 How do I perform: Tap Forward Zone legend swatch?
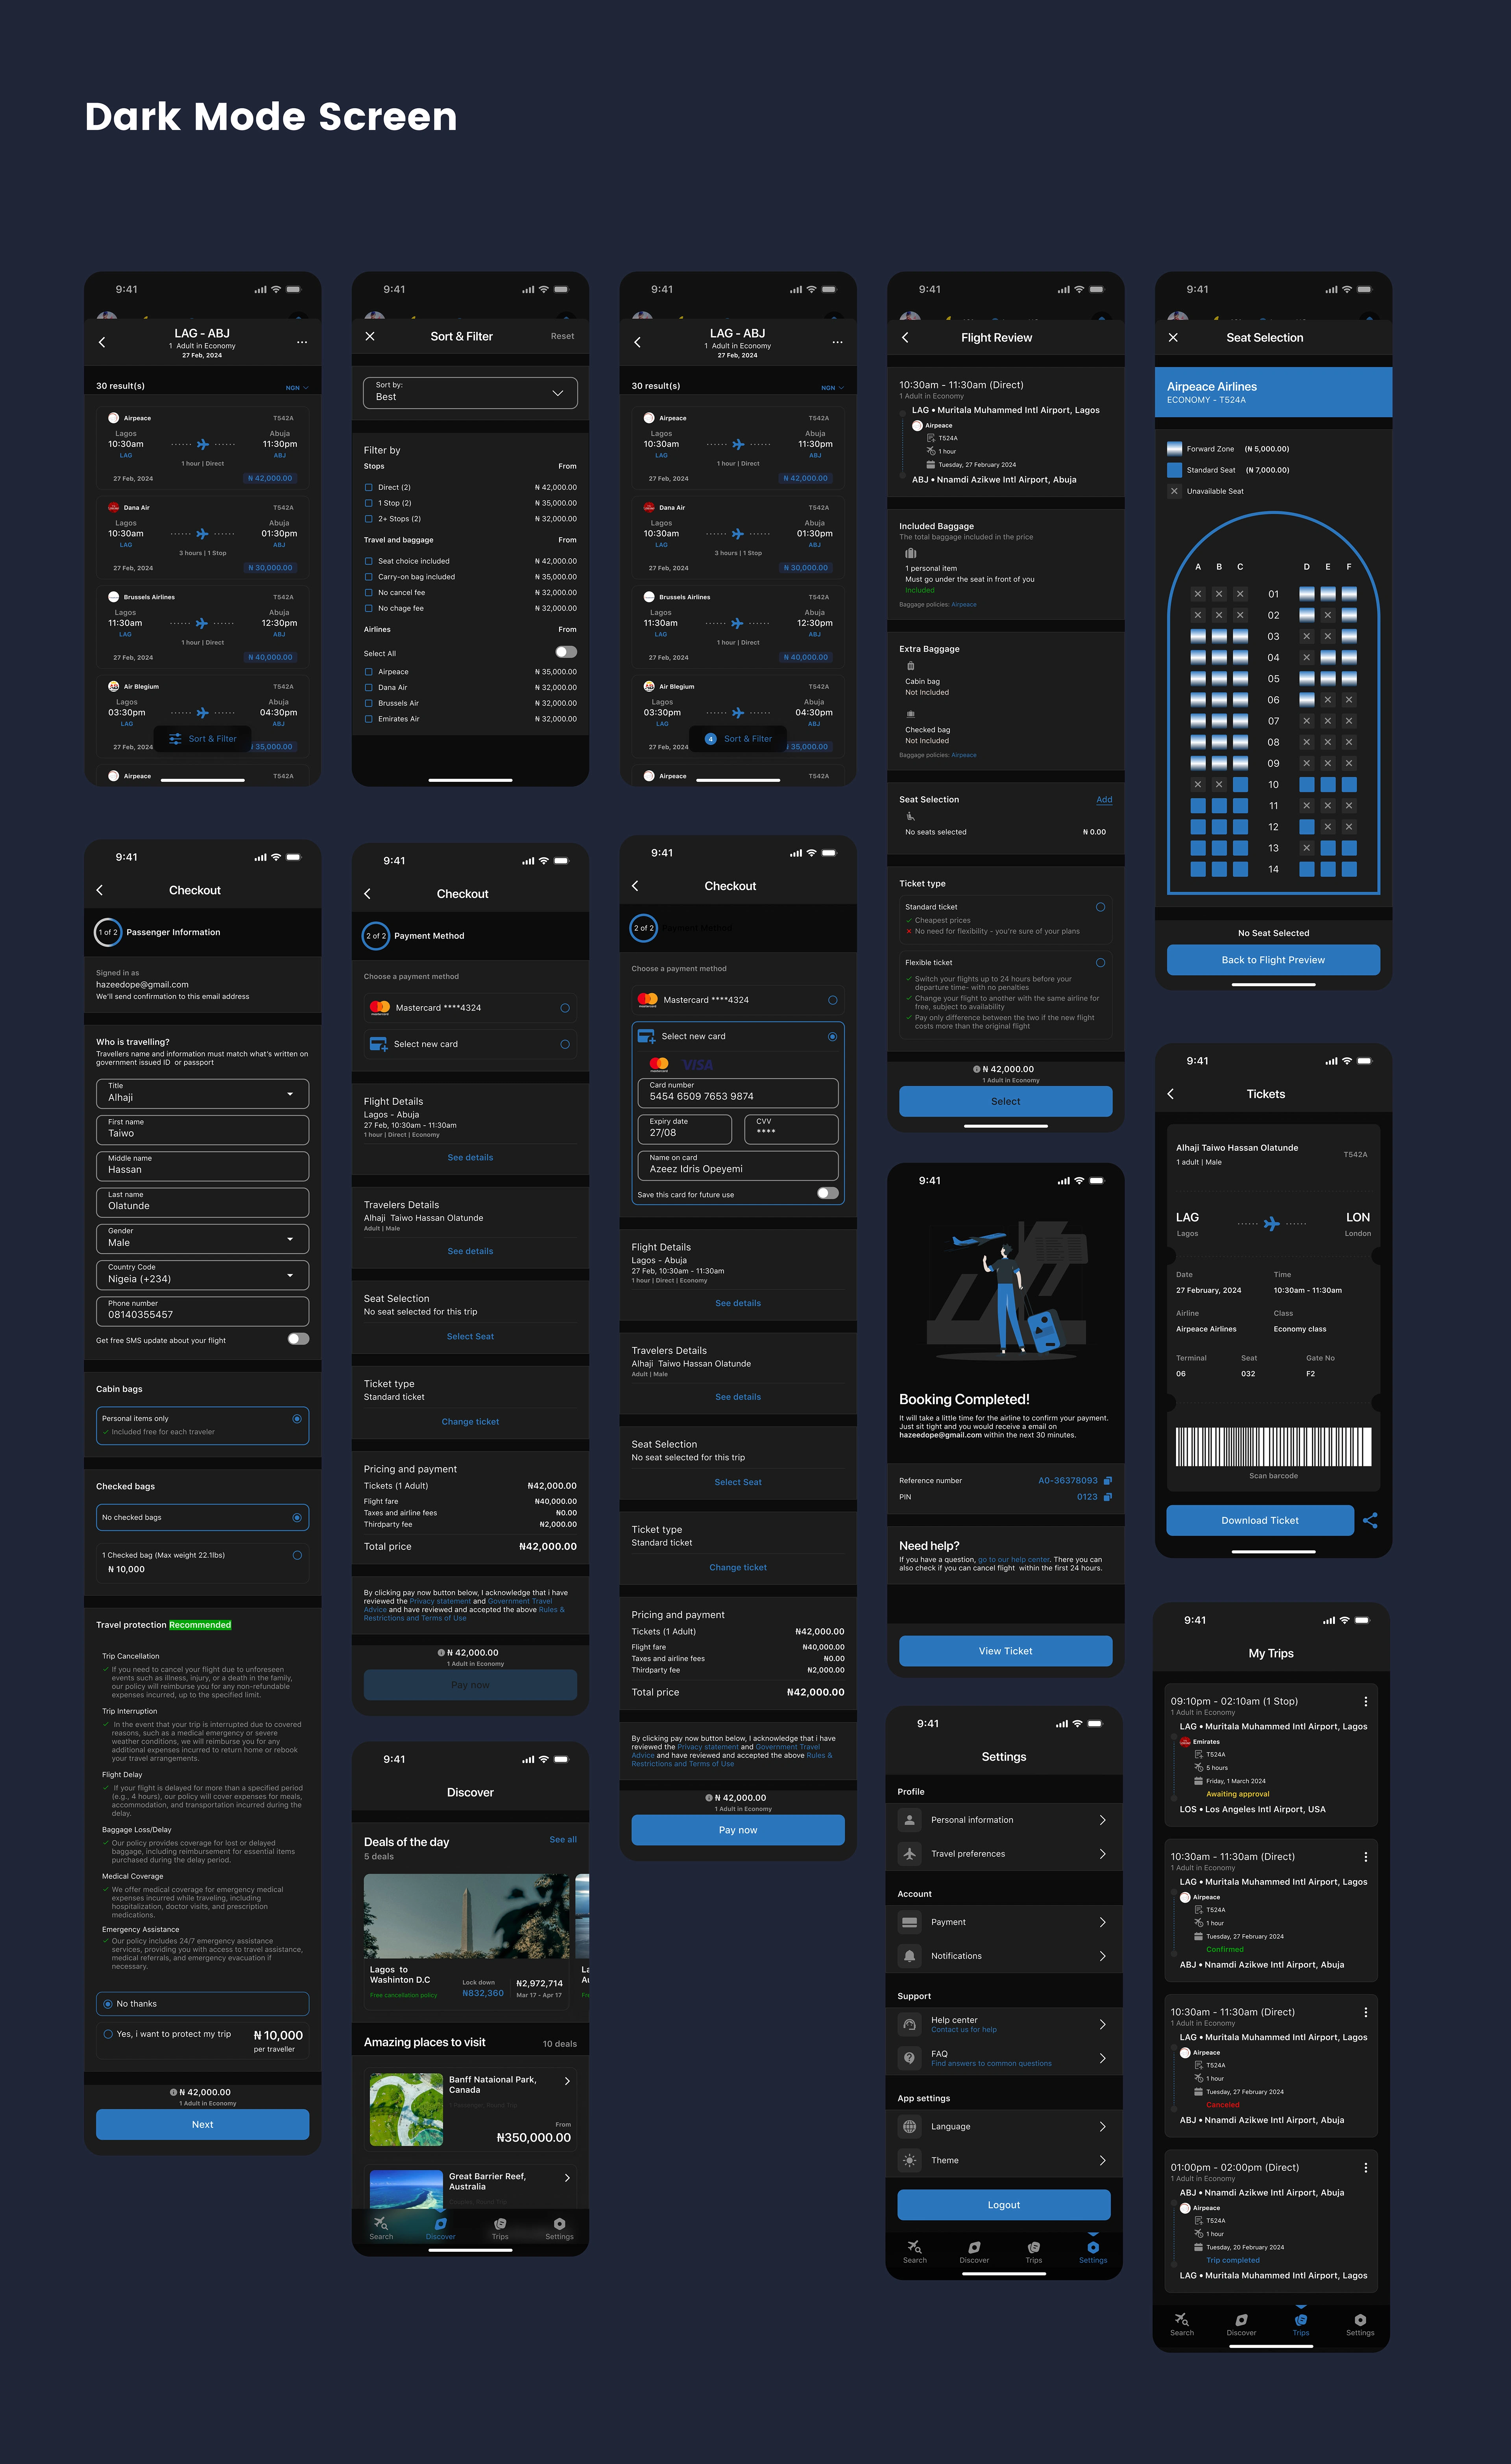[x=1174, y=449]
